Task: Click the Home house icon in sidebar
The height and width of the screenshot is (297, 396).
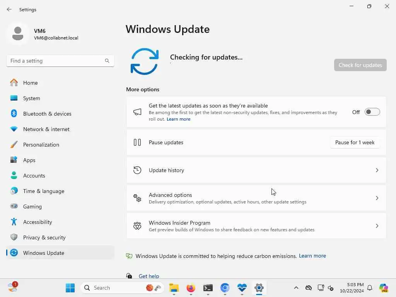Action: pos(14,83)
